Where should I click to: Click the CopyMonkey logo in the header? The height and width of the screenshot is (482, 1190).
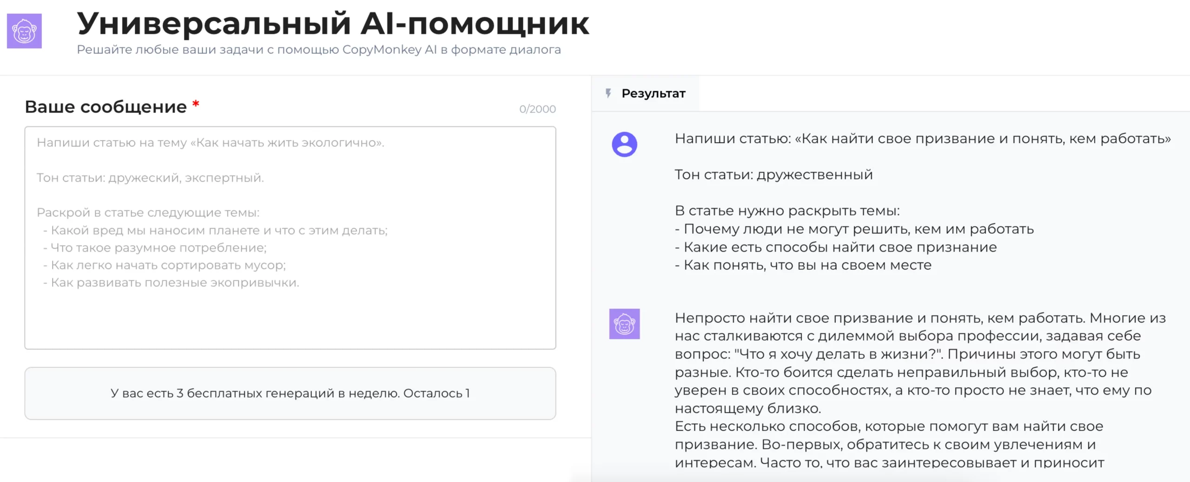click(x=24, y=31)
